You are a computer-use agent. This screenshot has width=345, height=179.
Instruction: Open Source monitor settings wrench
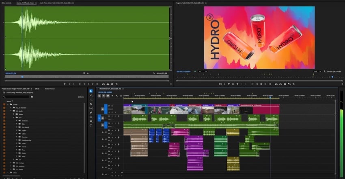154,73
